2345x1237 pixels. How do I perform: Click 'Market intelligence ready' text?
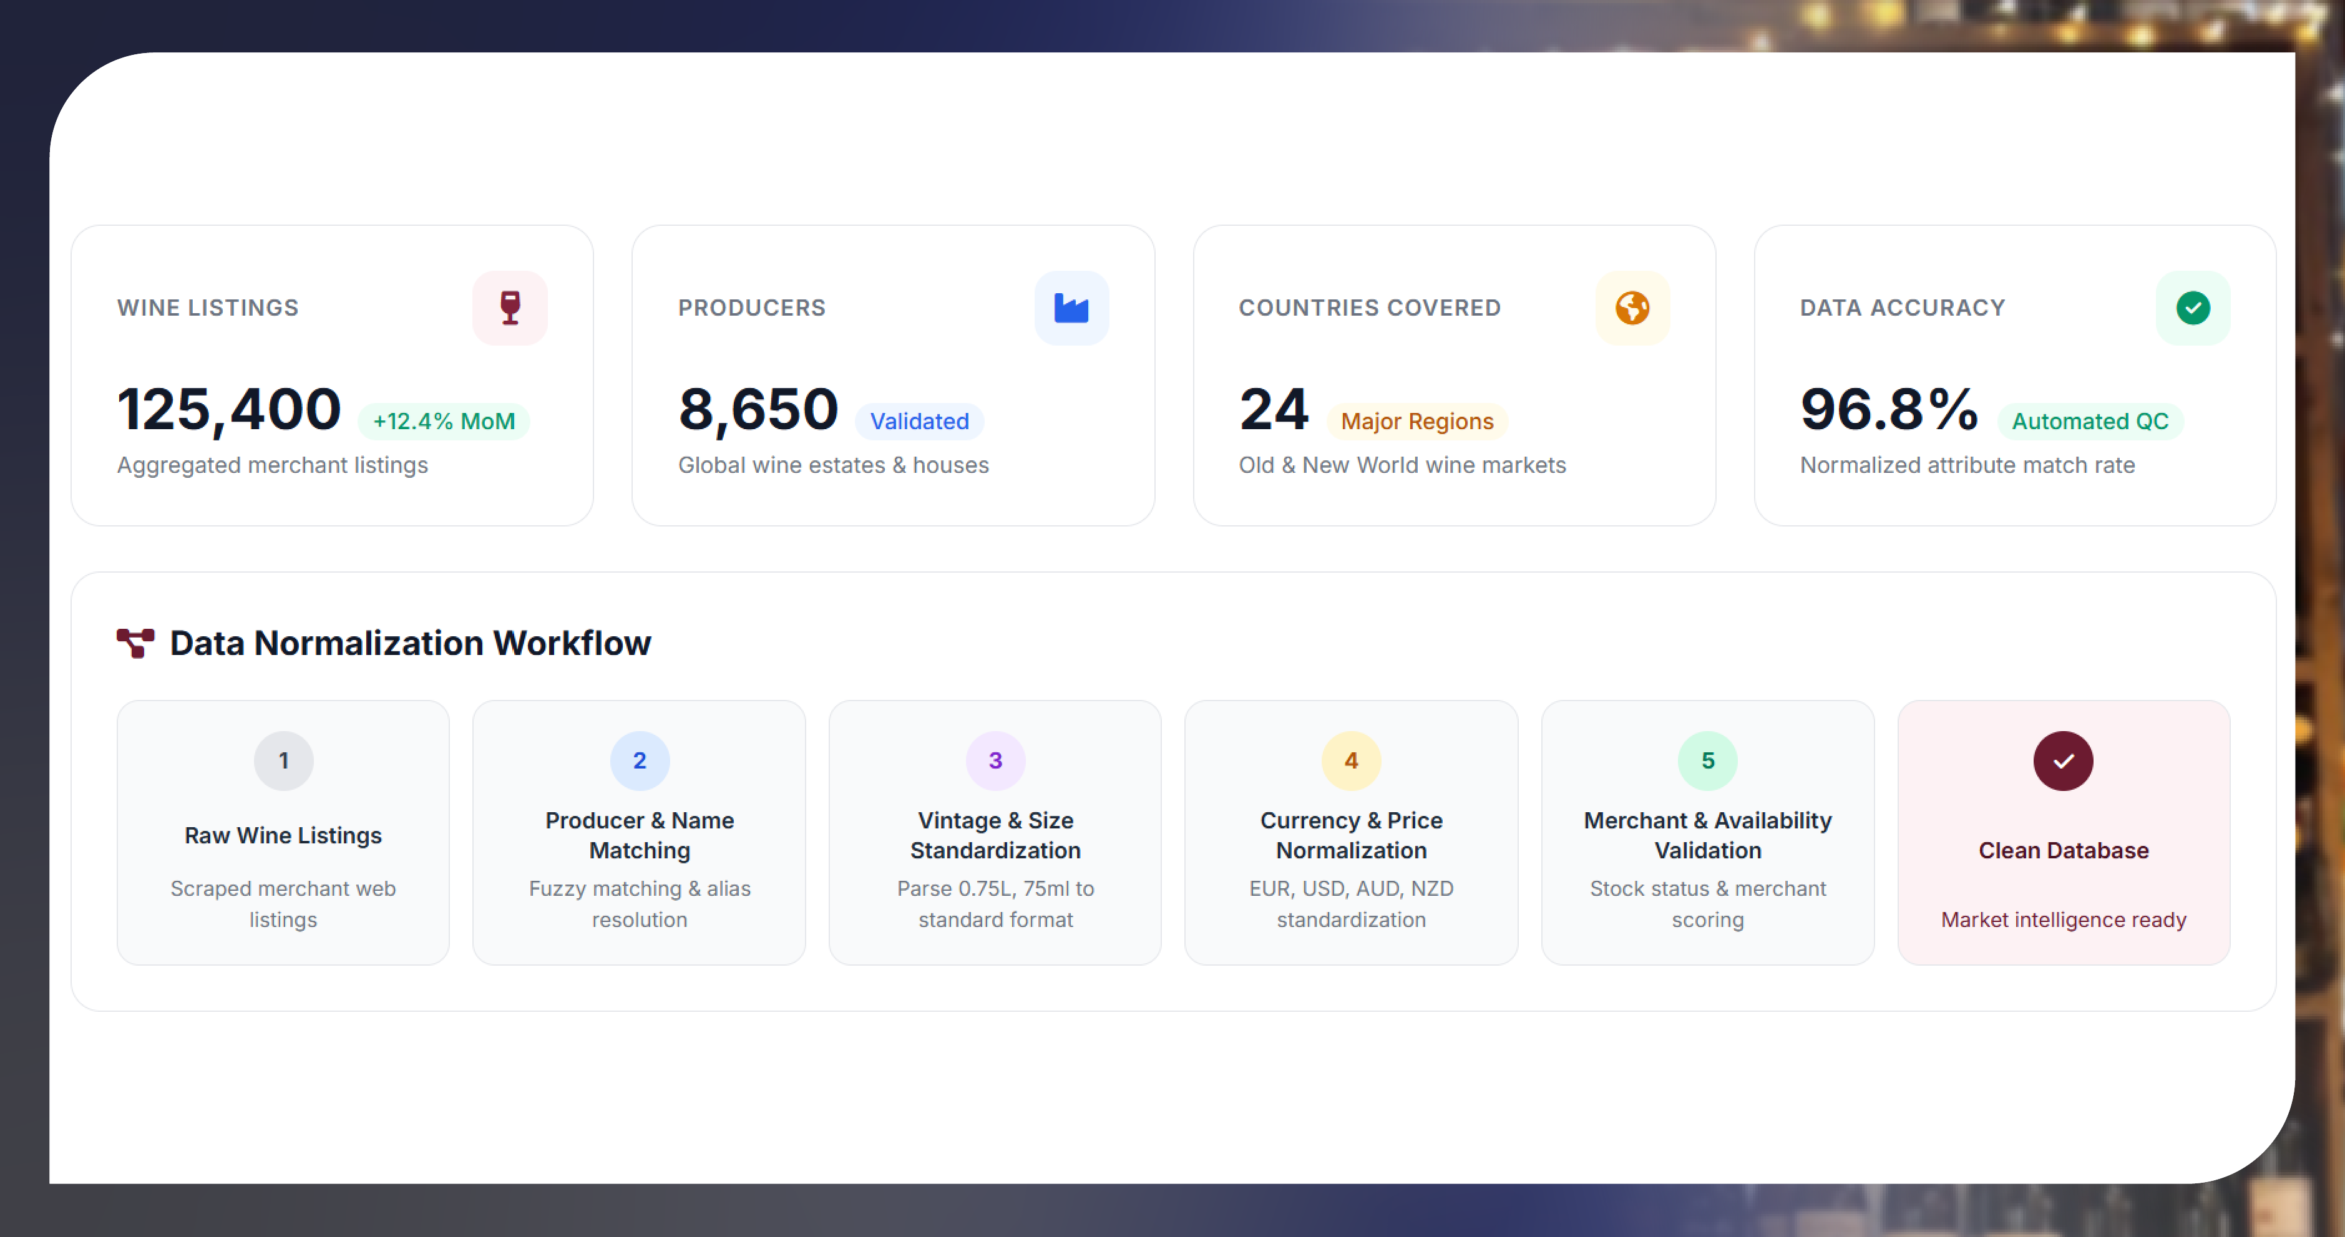(x=2063, y=919)
